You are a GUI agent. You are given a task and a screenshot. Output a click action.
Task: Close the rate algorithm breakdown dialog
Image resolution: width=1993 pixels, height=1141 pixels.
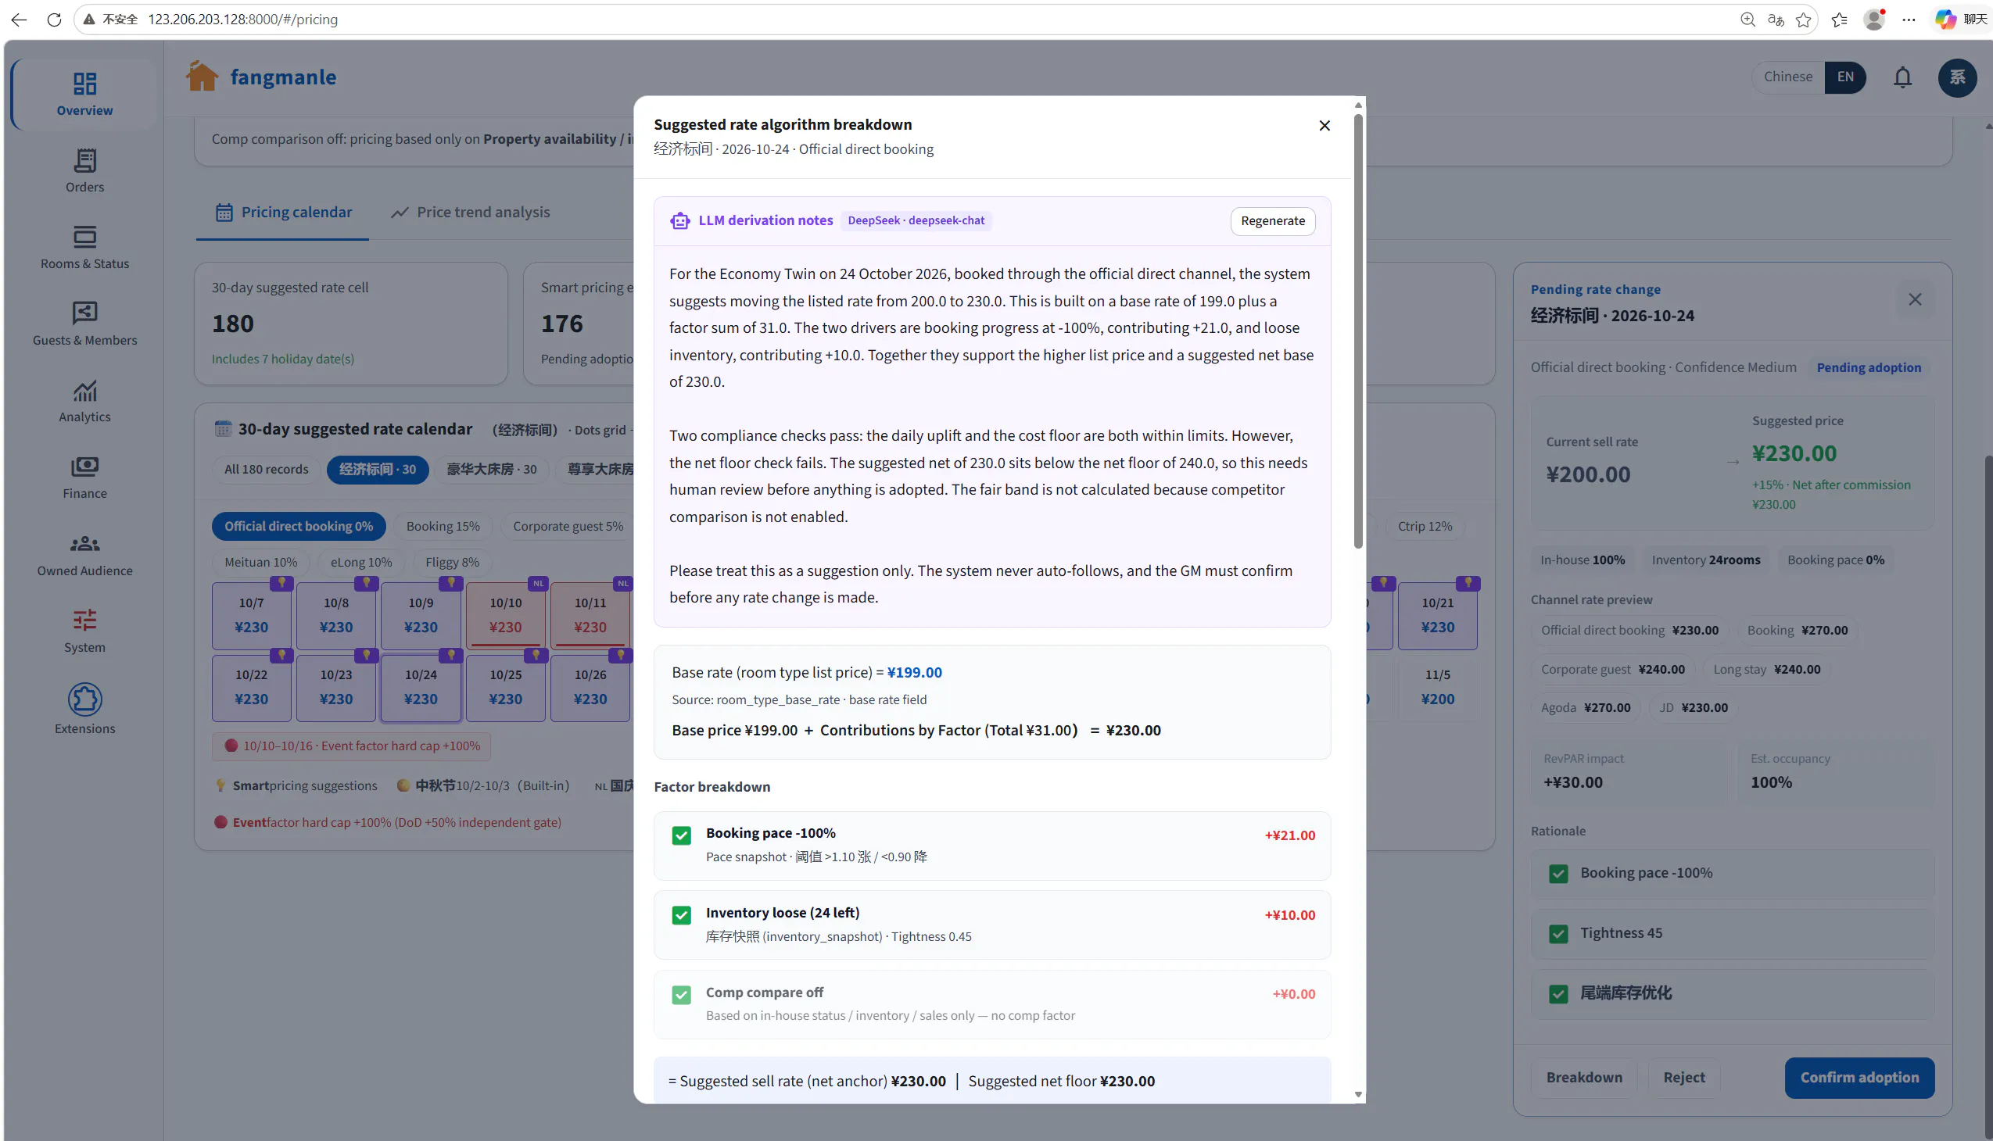point(1324,125)
